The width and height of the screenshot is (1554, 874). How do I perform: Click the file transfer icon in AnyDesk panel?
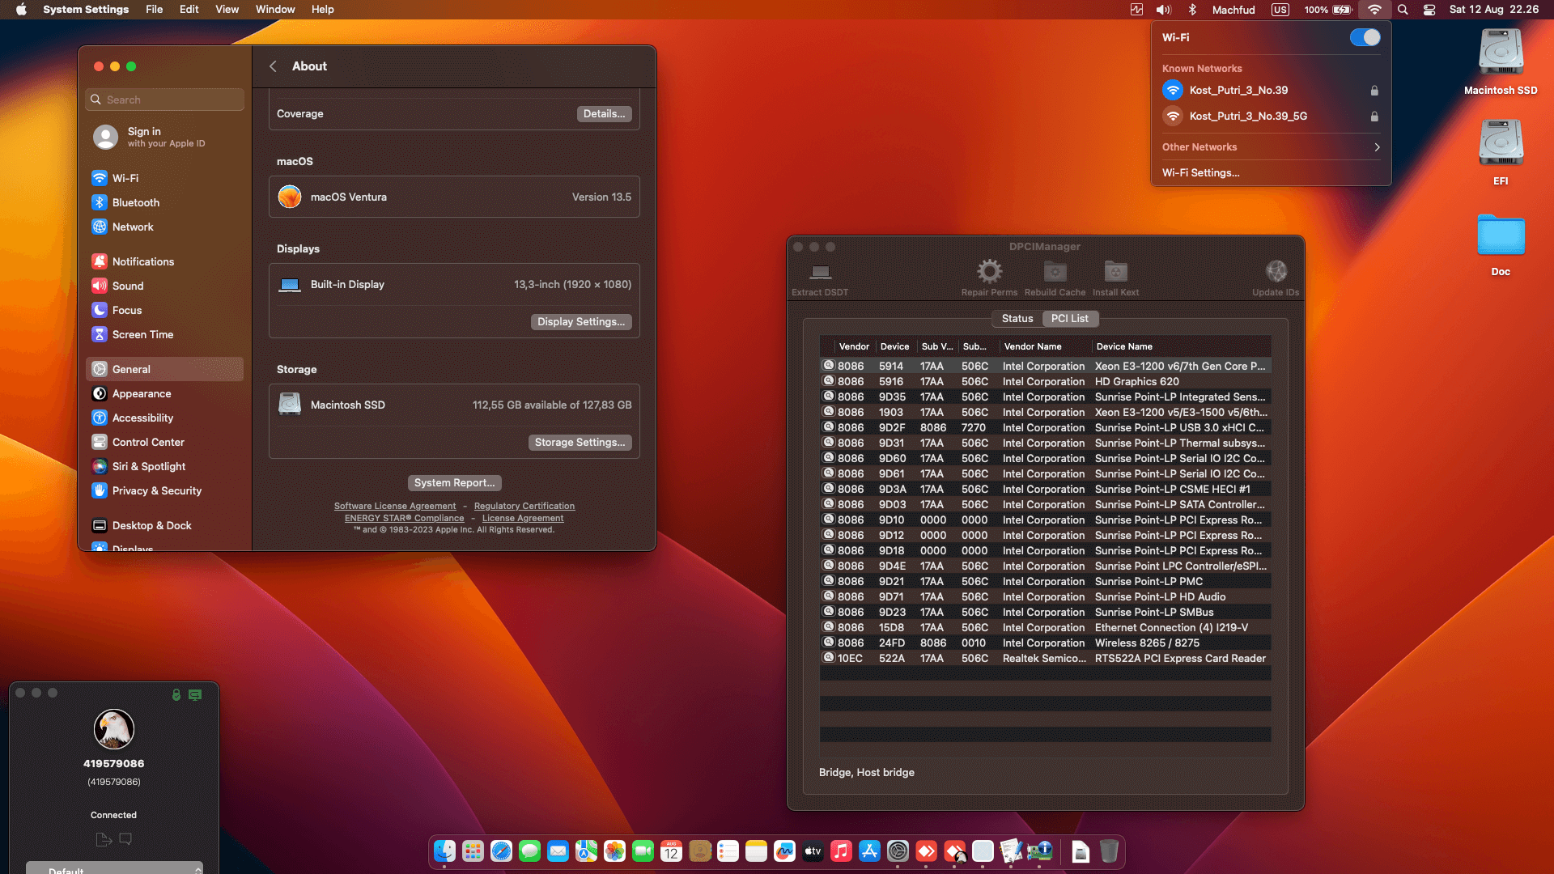[104, 839]
